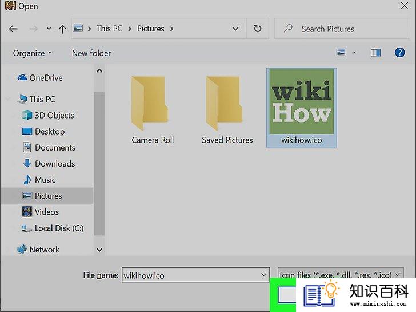Click the forward navigation arrow
The height and width of the screenshot is (312, 416).
[33, 29]
